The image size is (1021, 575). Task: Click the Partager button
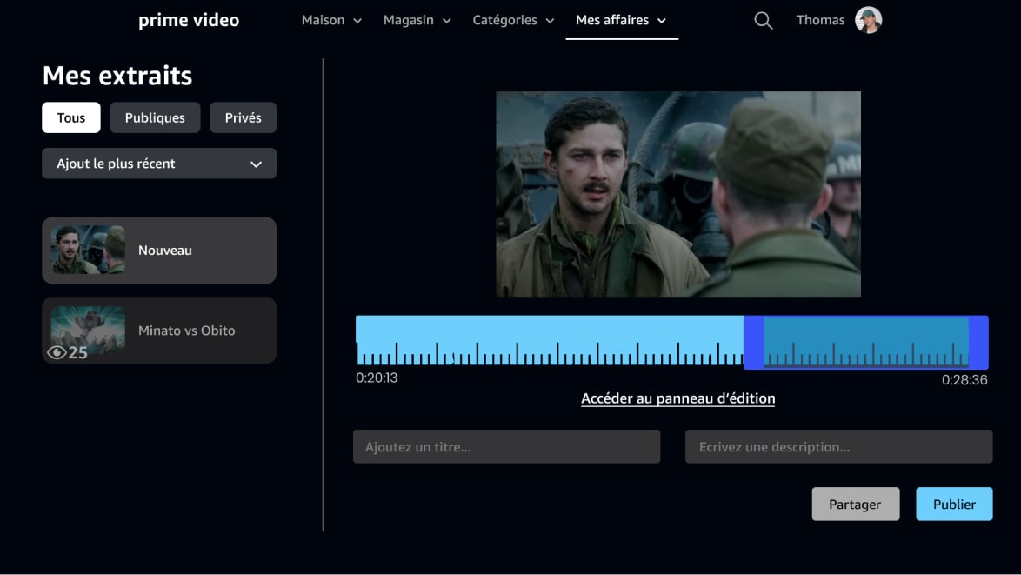pos(856,504)
